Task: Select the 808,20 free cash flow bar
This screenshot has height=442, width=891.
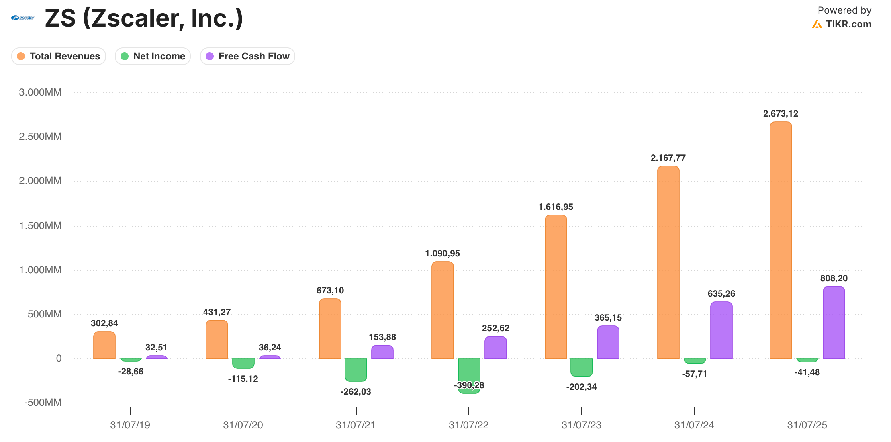Action: click(834, 323)
